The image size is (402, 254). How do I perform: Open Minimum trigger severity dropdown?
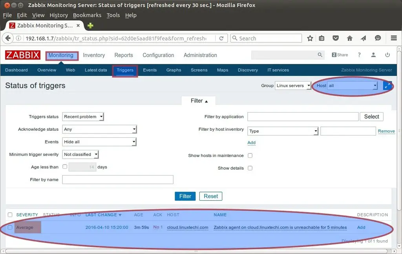[x=80, y=154]
